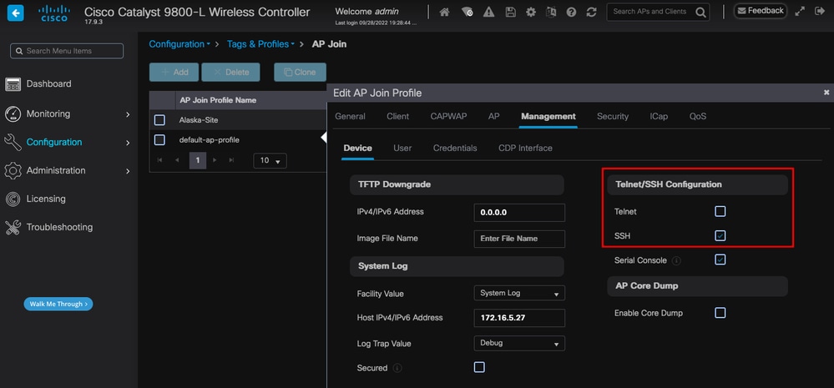The height and width of the screenshot is (388, 834).
Task: Click the Troubleshooting tools icon in sidebar
Action: [x=13, y=227]
